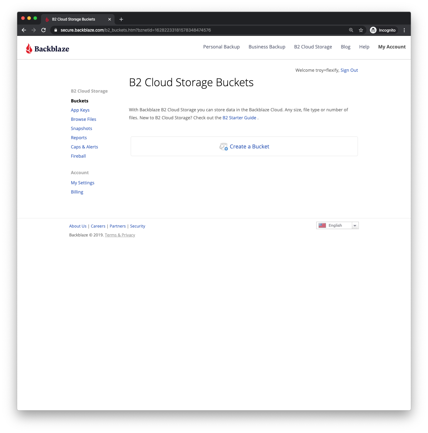Open the B2 Starter Guide link
The width and height of the screenshot is (428, 433).
click(x=239, y=118)
